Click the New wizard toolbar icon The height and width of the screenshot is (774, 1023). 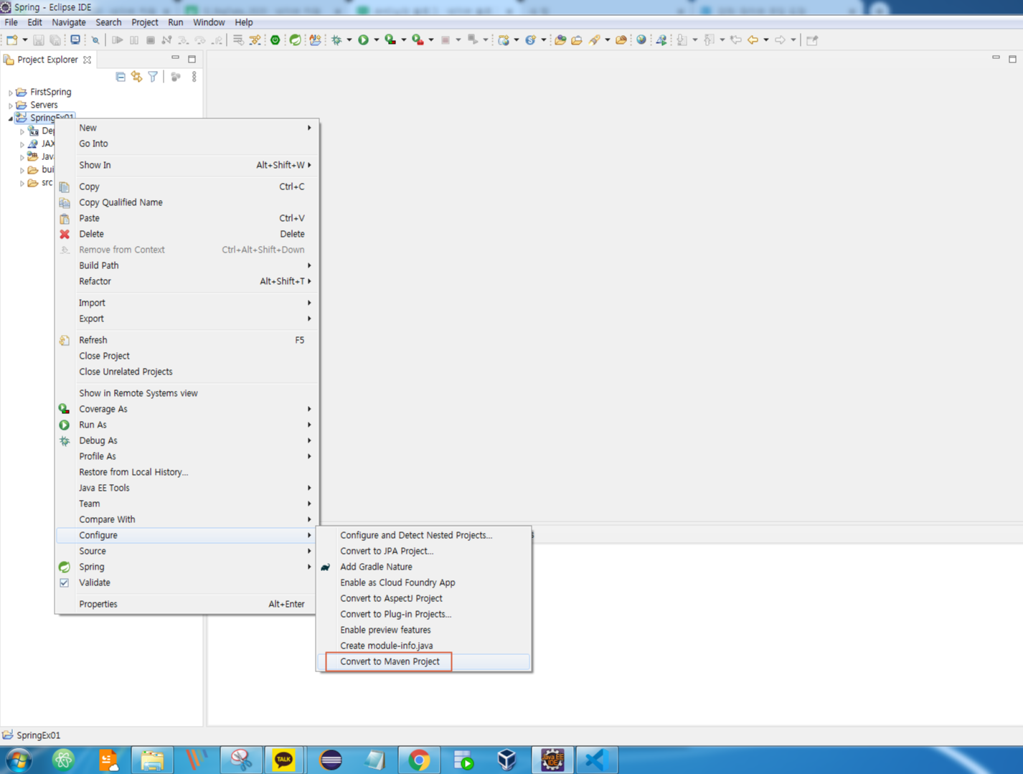[x=11, y=40]
